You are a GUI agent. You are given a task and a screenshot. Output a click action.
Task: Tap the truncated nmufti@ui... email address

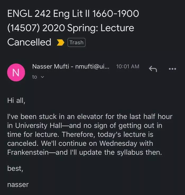tap(92, 67)
